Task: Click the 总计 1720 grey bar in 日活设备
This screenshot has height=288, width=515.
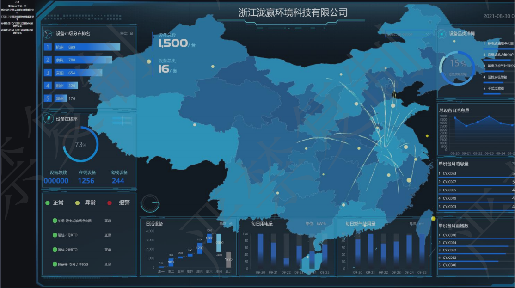Action: [228, 259]
